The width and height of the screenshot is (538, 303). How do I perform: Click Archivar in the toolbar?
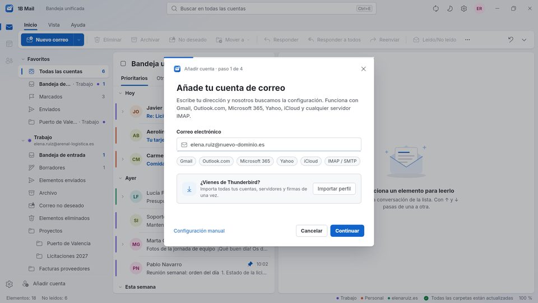pyautogui.click(x=146, y=40)
